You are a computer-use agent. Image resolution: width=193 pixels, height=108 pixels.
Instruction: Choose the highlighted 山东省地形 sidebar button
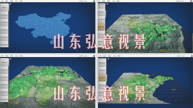[x=102, y=78]
